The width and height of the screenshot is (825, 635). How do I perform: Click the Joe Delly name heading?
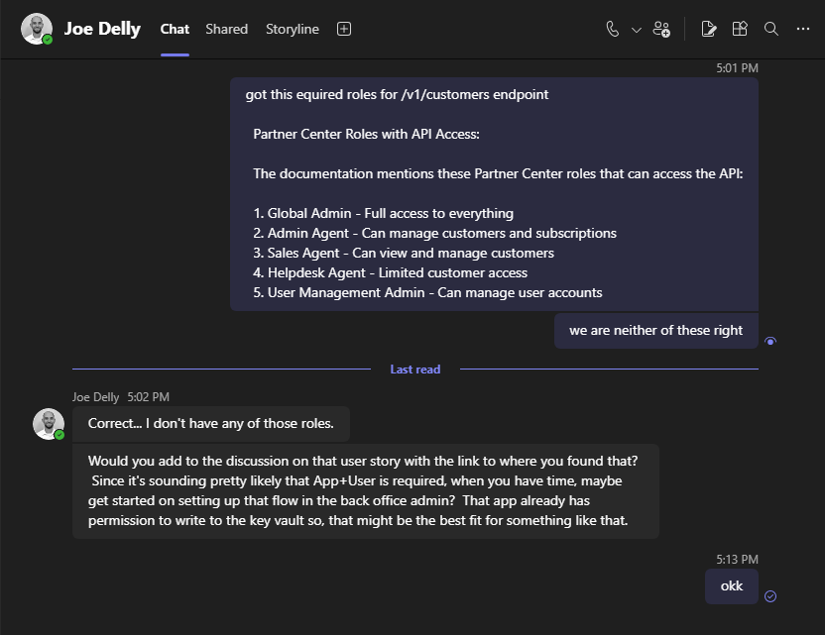tap(102, 29)
